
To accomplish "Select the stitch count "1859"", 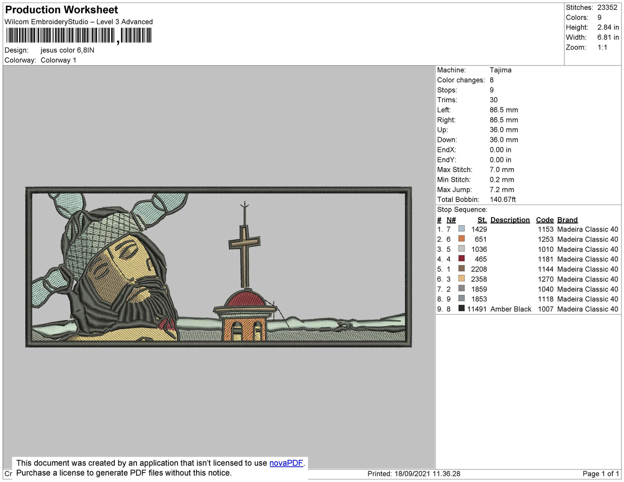I will point(479,290).
